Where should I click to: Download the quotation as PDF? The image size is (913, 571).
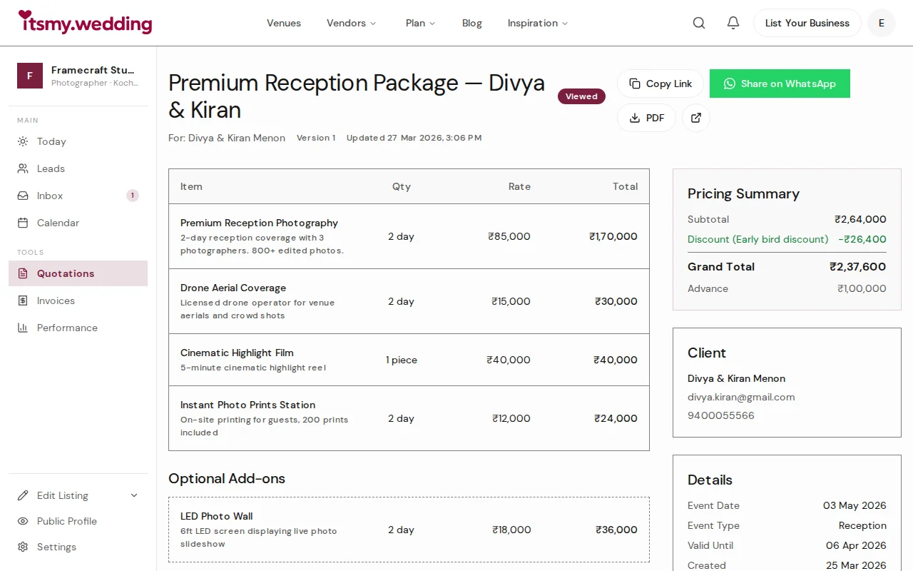[x=646, y=118]
